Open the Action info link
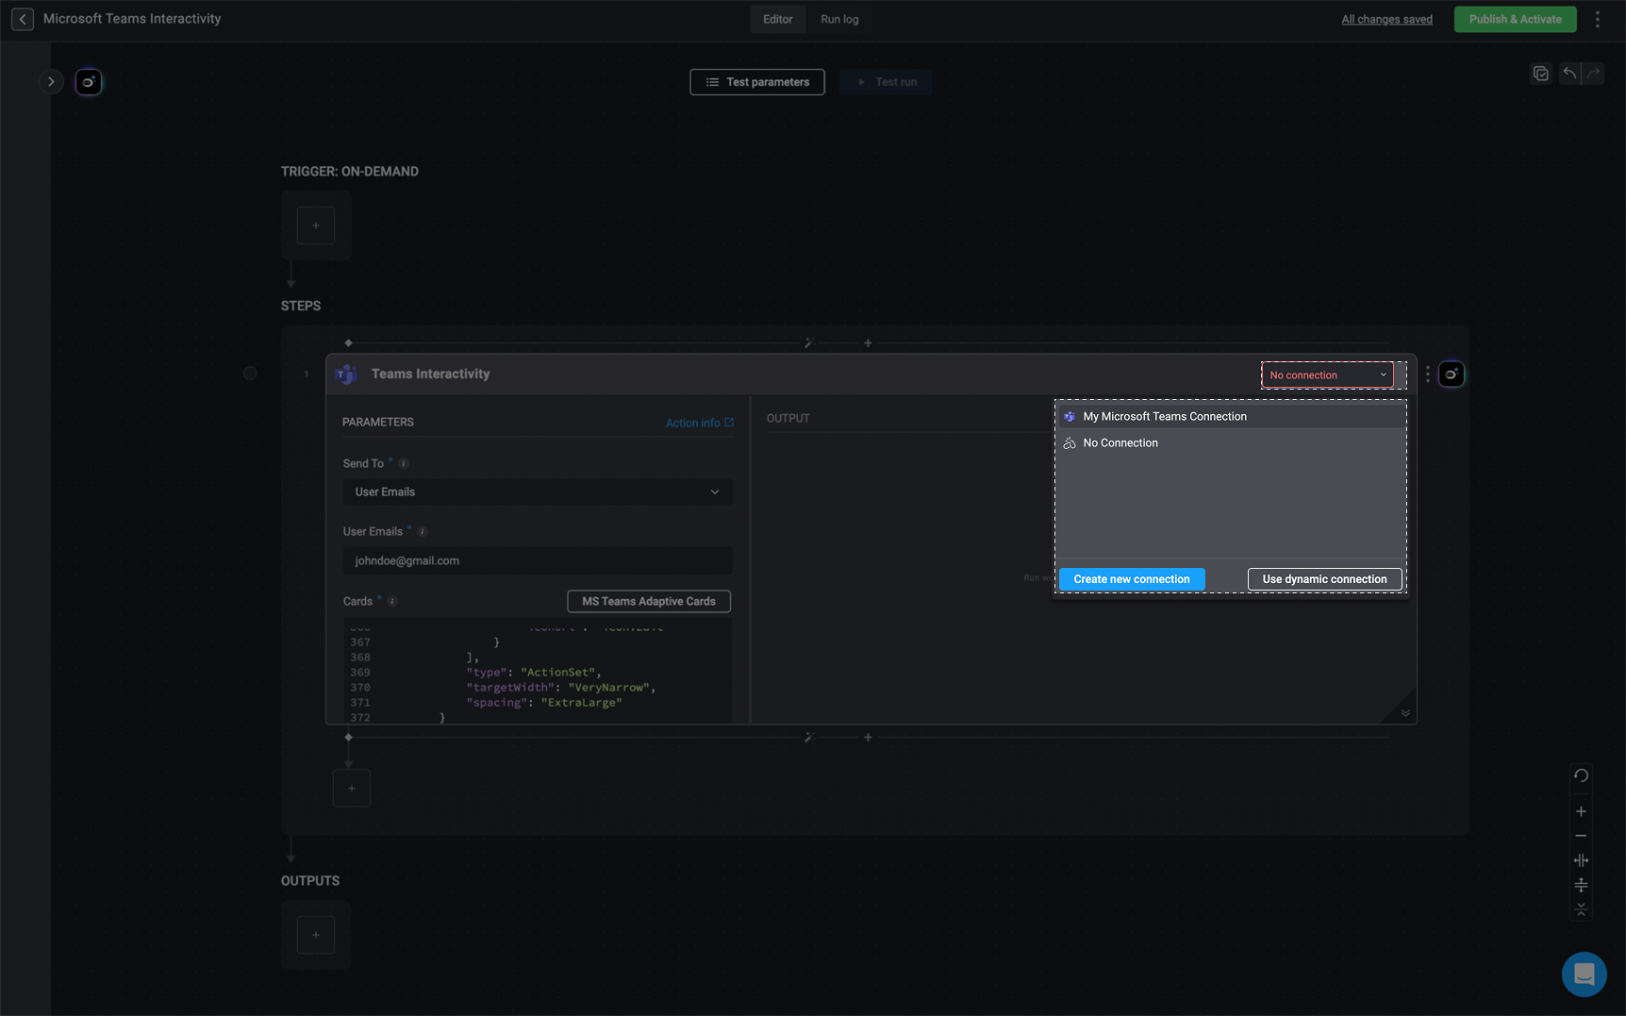 coord(699,423)
